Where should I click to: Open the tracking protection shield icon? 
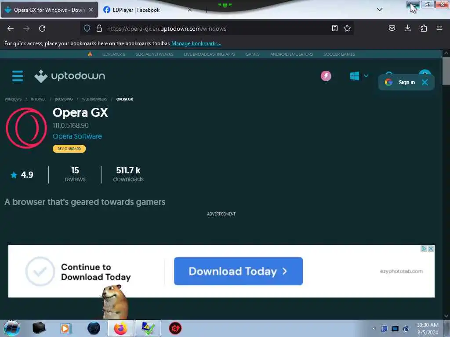(x=87, y=28)
